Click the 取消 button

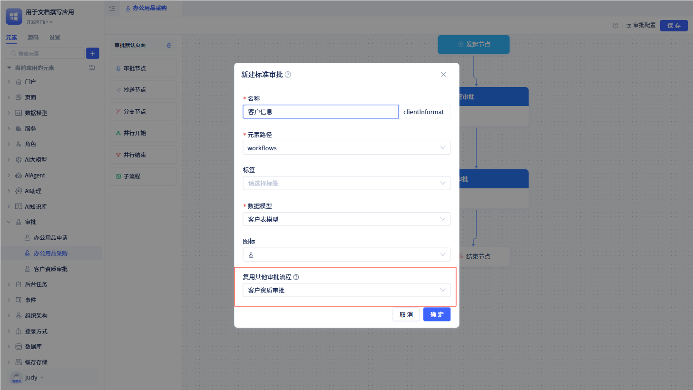[x=406, y=314]
